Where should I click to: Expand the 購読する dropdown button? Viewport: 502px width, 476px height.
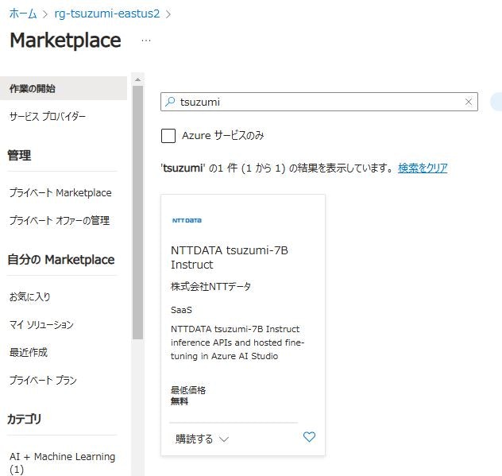tap(202, 439)
